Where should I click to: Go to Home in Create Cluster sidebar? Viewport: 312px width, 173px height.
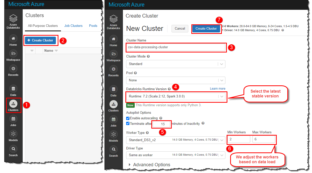pos(113,41)
